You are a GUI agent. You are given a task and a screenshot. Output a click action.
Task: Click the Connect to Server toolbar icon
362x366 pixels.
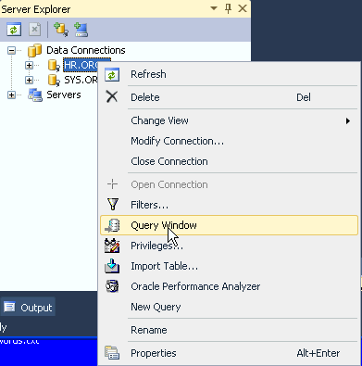81,30
